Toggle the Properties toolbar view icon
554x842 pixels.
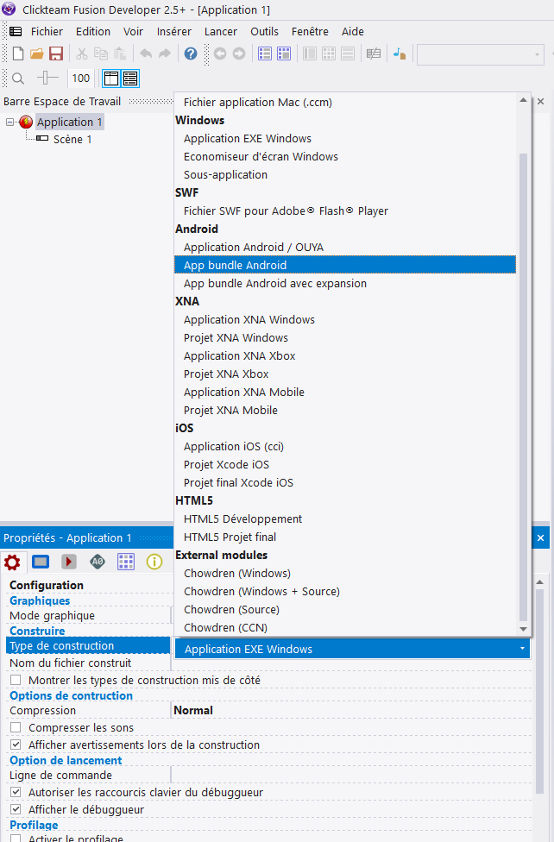coord(130,79)
